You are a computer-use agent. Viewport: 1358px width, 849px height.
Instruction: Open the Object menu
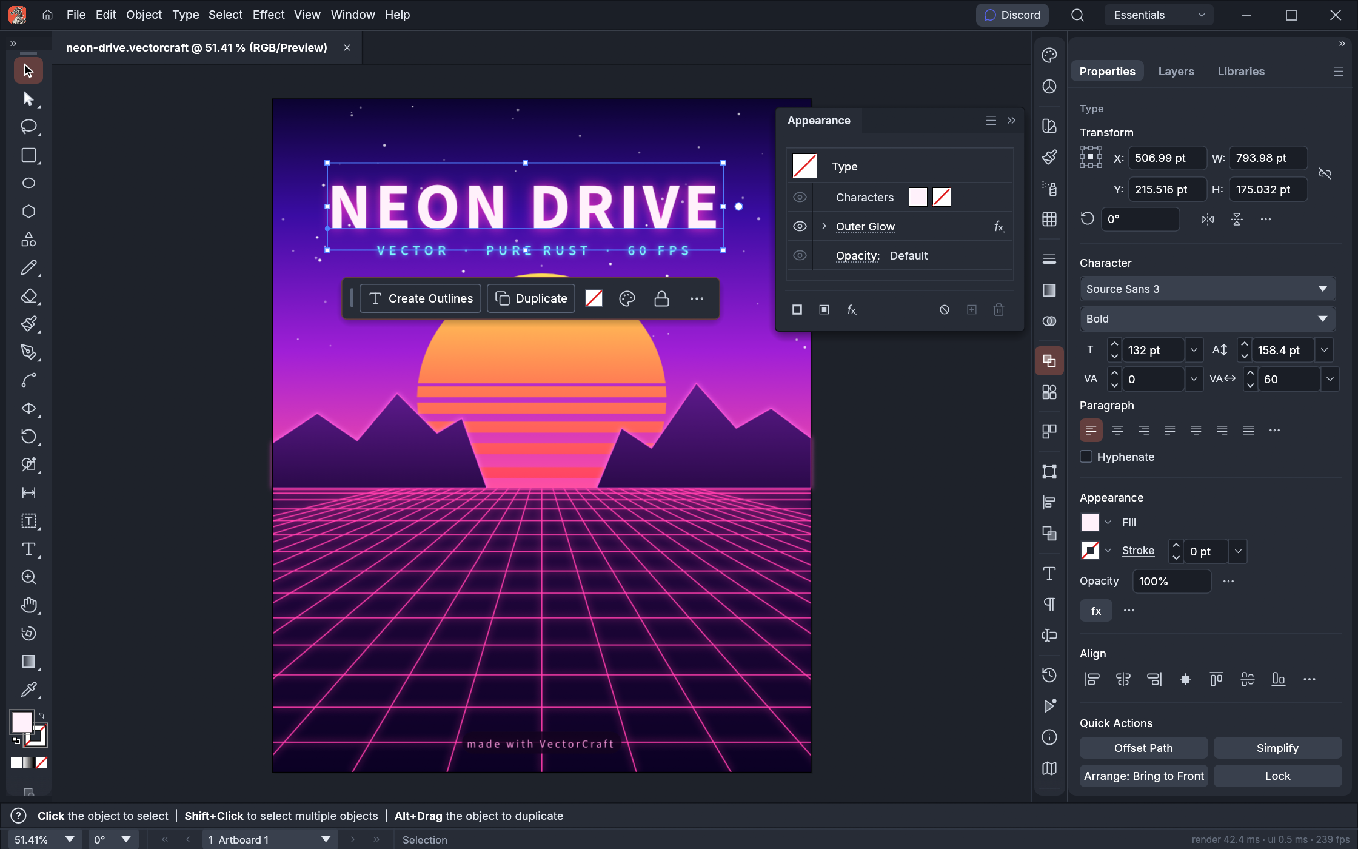pos(144,15)
